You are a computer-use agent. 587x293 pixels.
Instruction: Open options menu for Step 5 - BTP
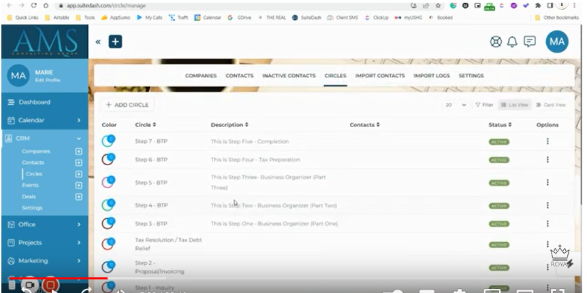click(x=548, y=183)
